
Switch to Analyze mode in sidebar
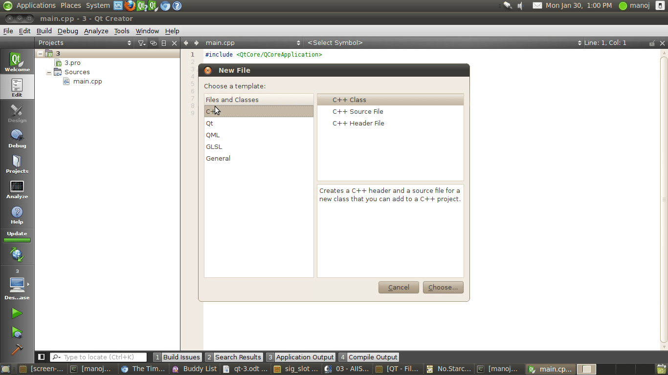17,189
